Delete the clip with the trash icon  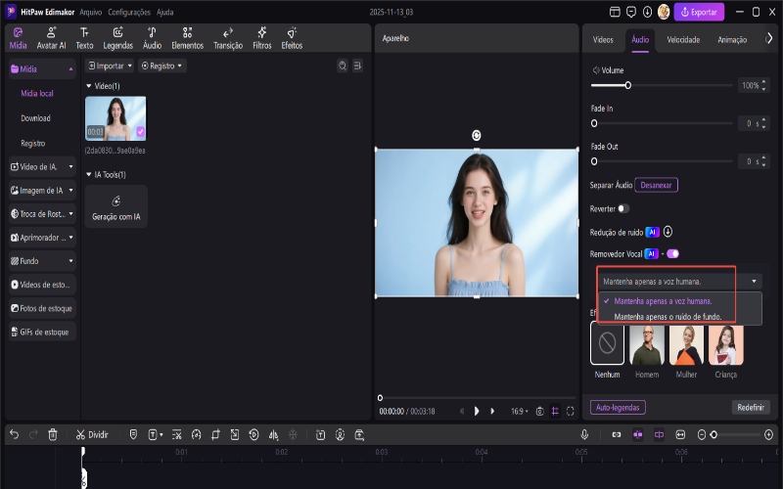pyautogui.click(x=53, y=434)
